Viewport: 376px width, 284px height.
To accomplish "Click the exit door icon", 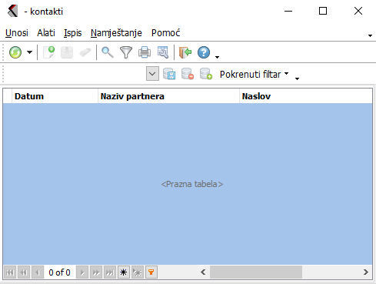I will pyautogui.click(x=185, y=52).
